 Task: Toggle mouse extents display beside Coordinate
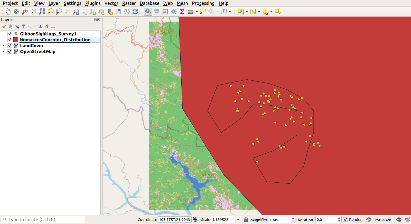(195, 219)
